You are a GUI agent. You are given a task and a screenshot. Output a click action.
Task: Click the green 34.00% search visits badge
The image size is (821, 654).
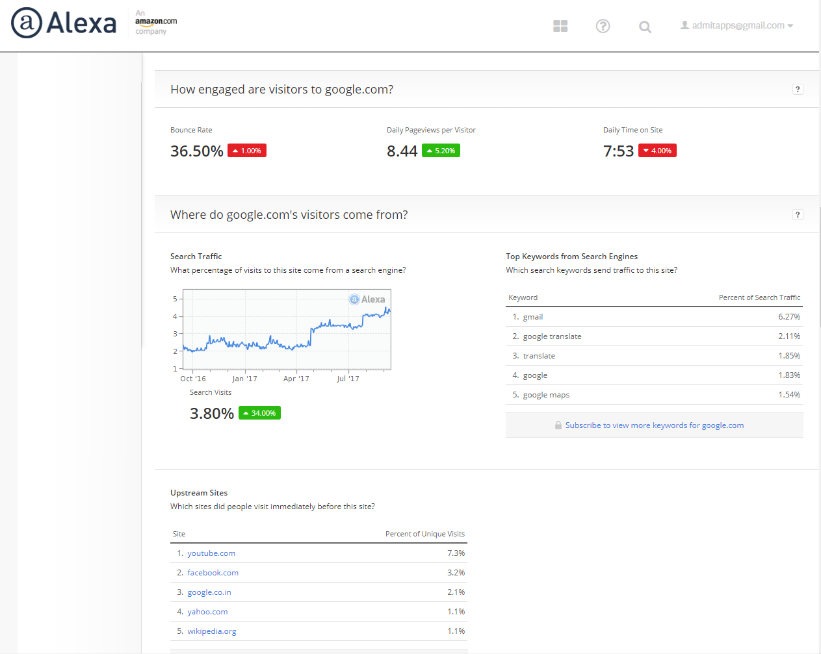coord(259,413)
